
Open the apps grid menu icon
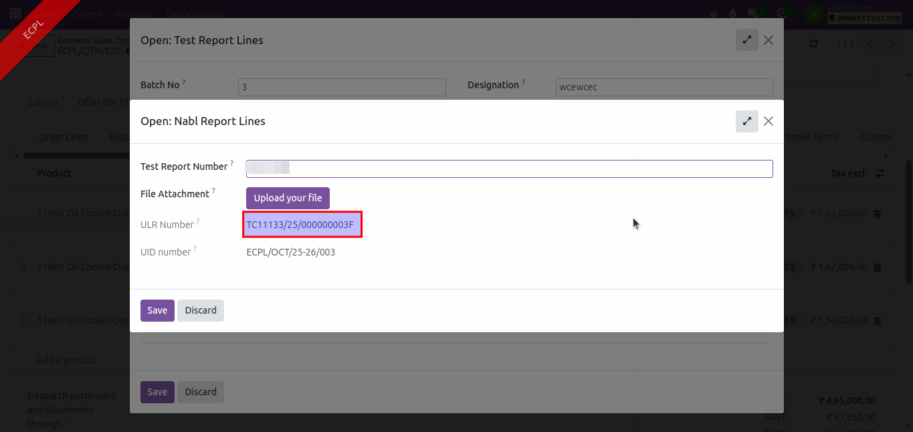point(15,13)
